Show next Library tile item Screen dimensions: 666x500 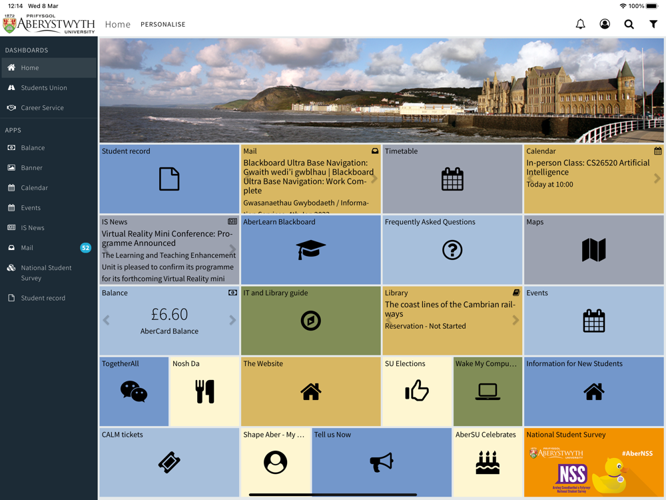[x=515, y=320]
